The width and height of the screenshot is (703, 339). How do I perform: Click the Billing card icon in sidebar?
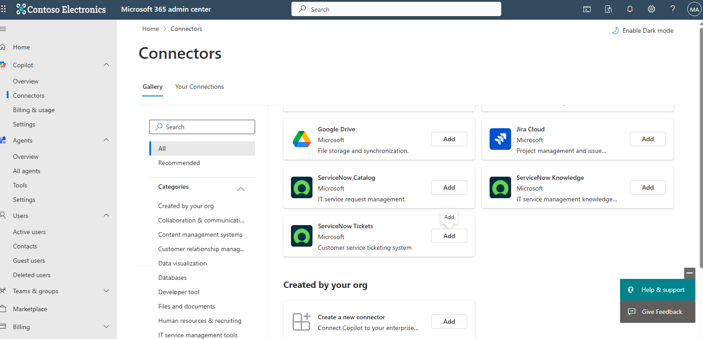3,327
